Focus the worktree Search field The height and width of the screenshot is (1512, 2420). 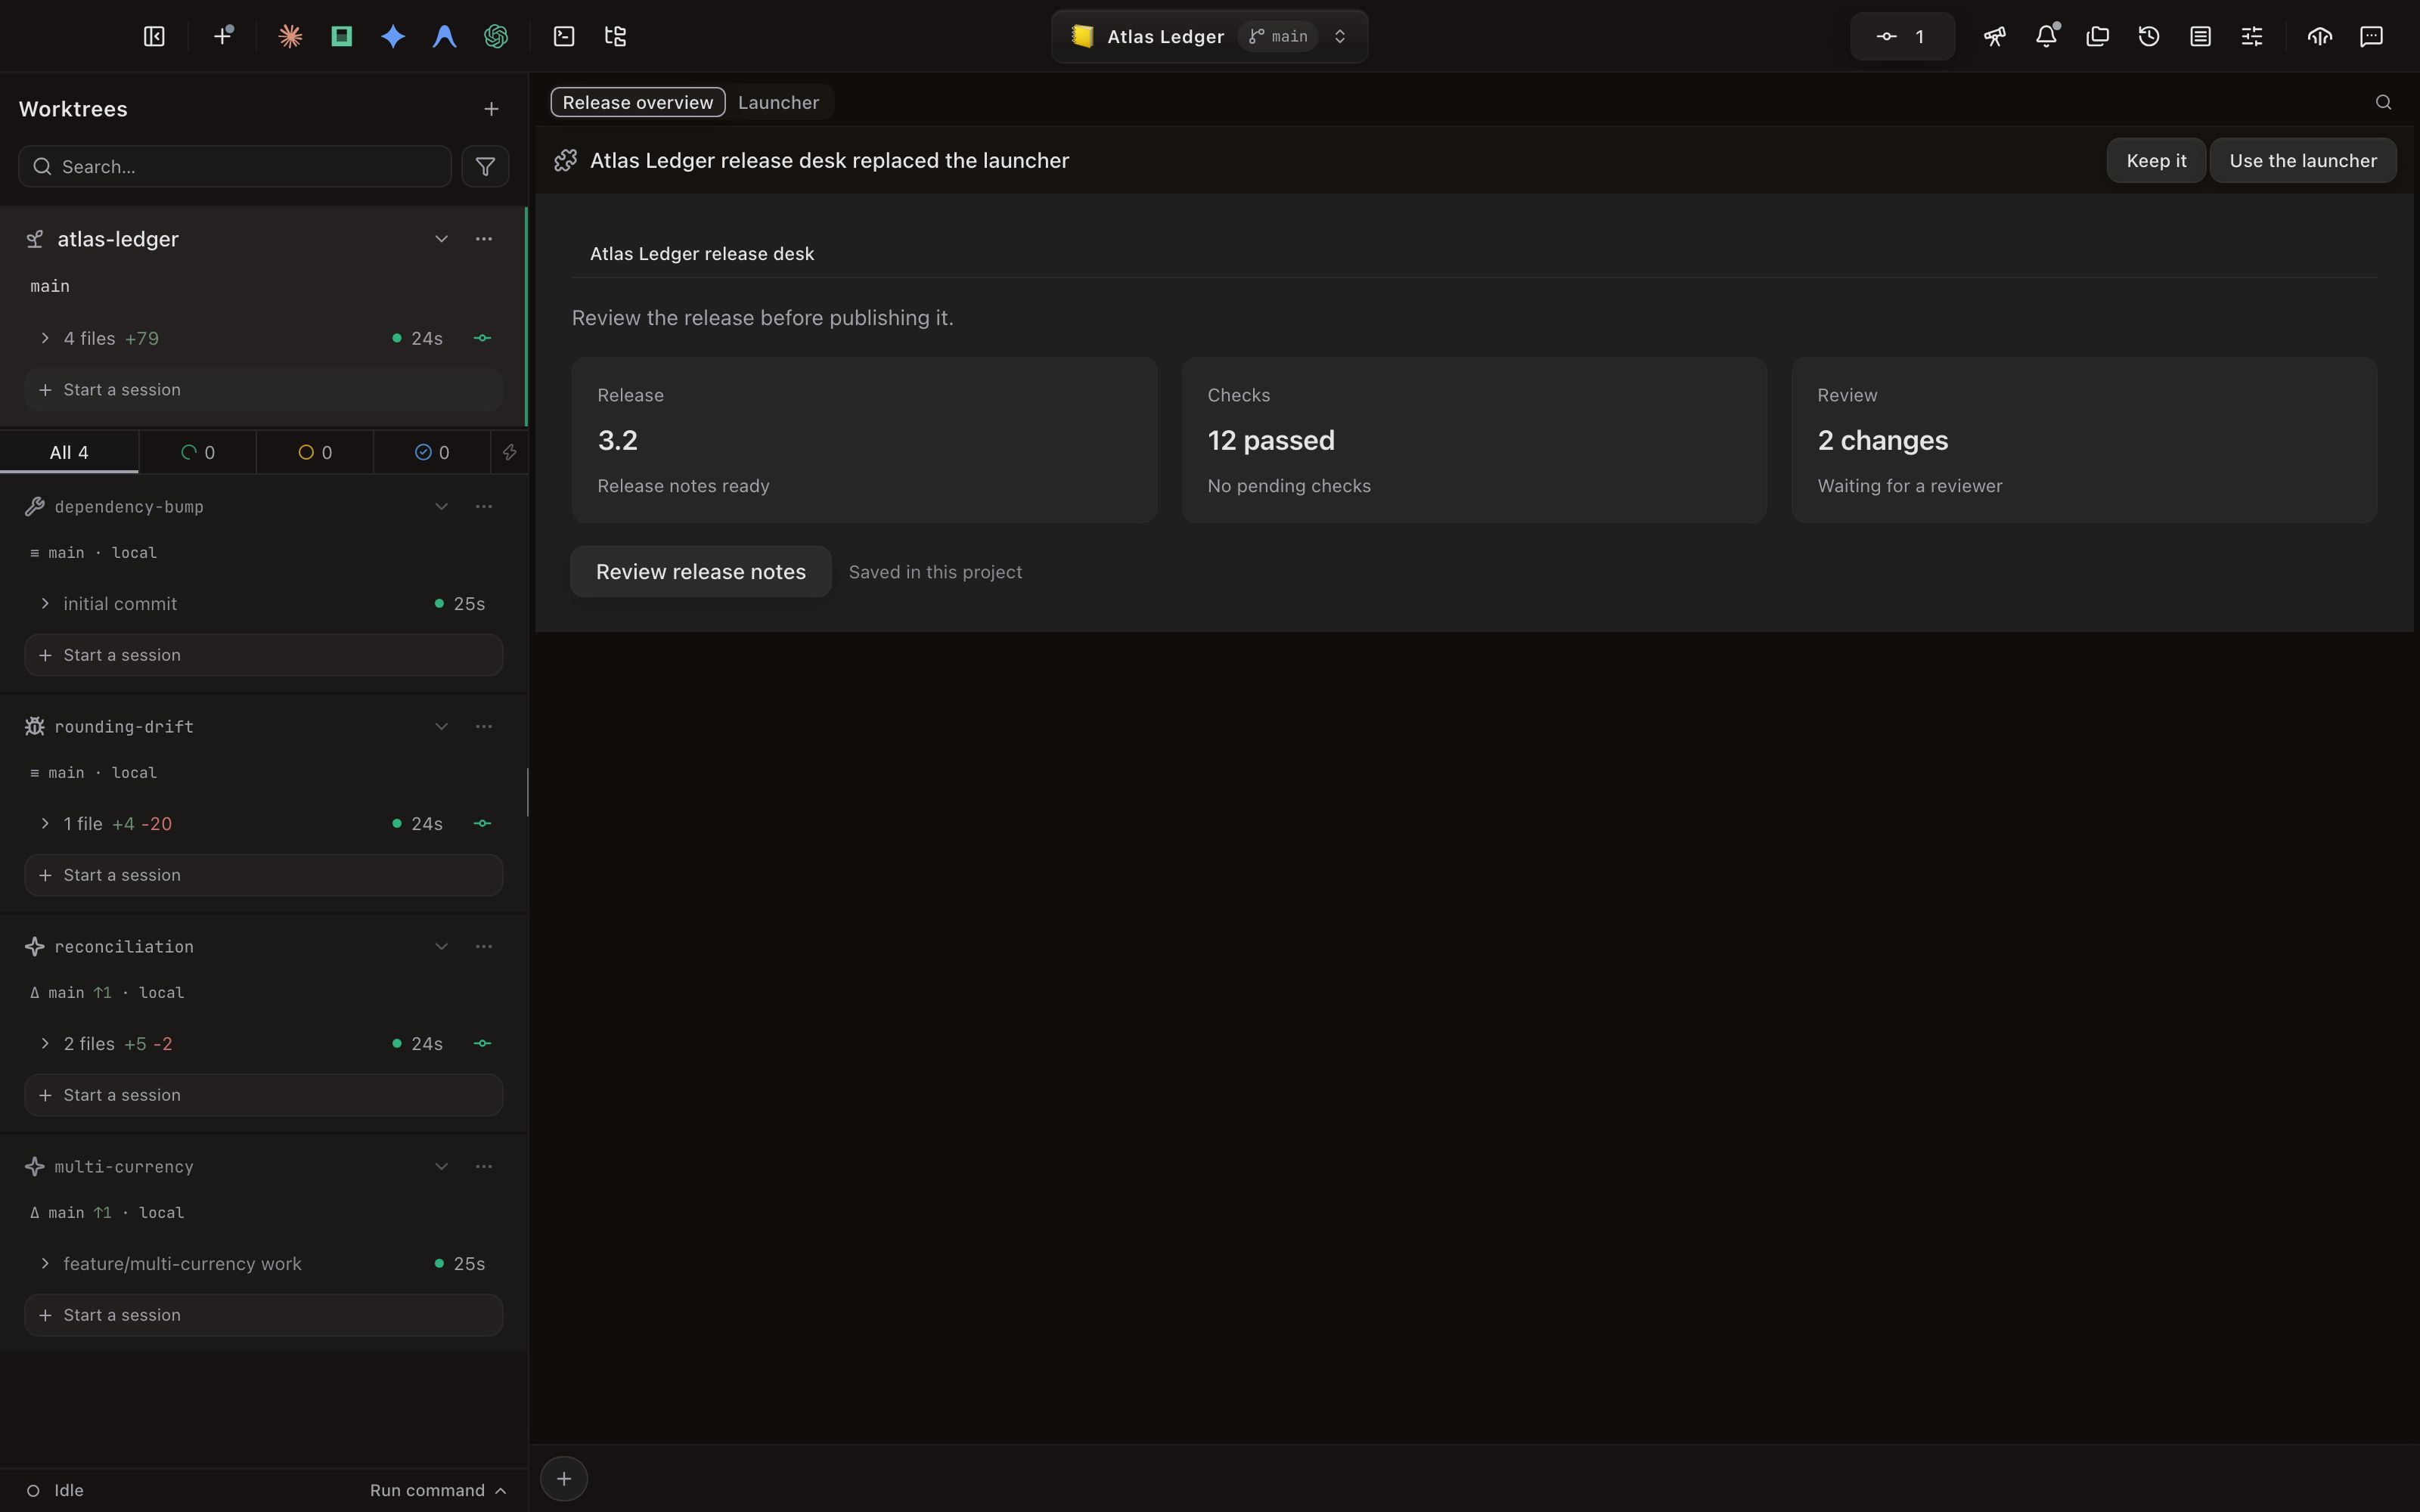[x=235, y=167]
